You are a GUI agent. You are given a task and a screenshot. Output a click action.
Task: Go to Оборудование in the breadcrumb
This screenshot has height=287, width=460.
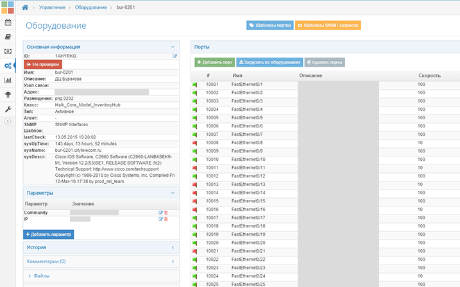point(92,7)
